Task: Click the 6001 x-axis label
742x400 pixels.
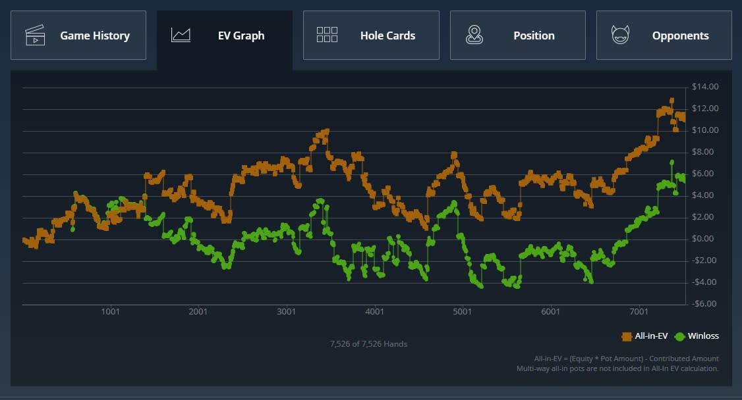Action: point(550,311)
